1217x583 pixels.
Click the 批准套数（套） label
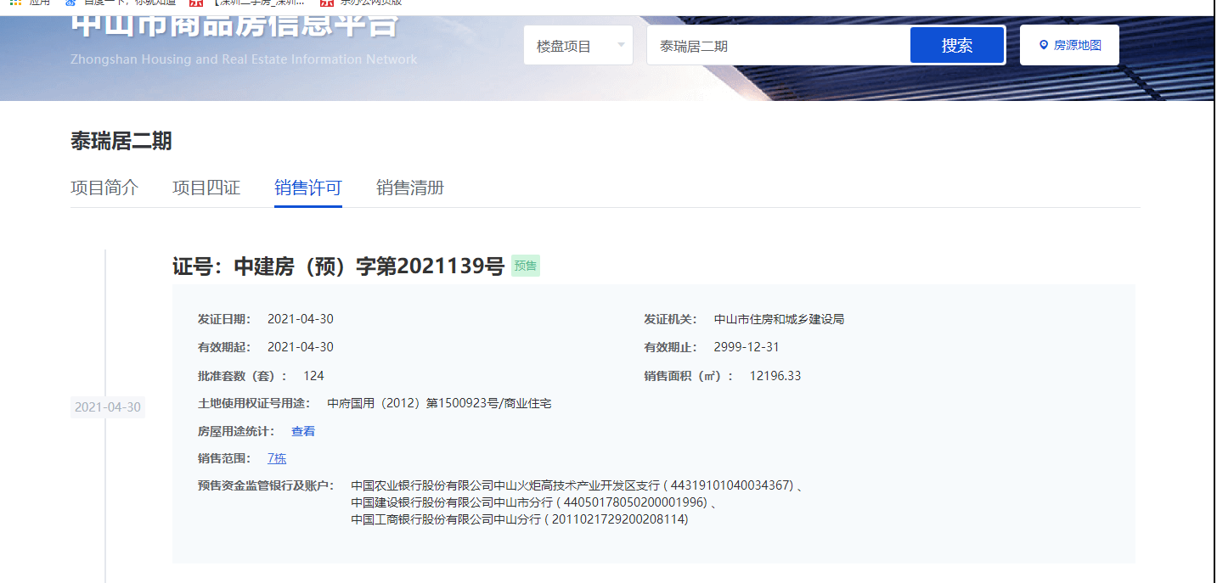(x=243, y=376)
